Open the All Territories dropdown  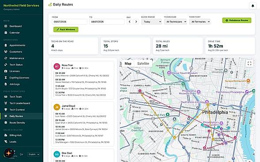(x=200, y=22)
